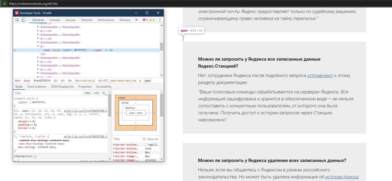
Task: Toggle the :hov element state panel
Action: click(x=87, y=93)
